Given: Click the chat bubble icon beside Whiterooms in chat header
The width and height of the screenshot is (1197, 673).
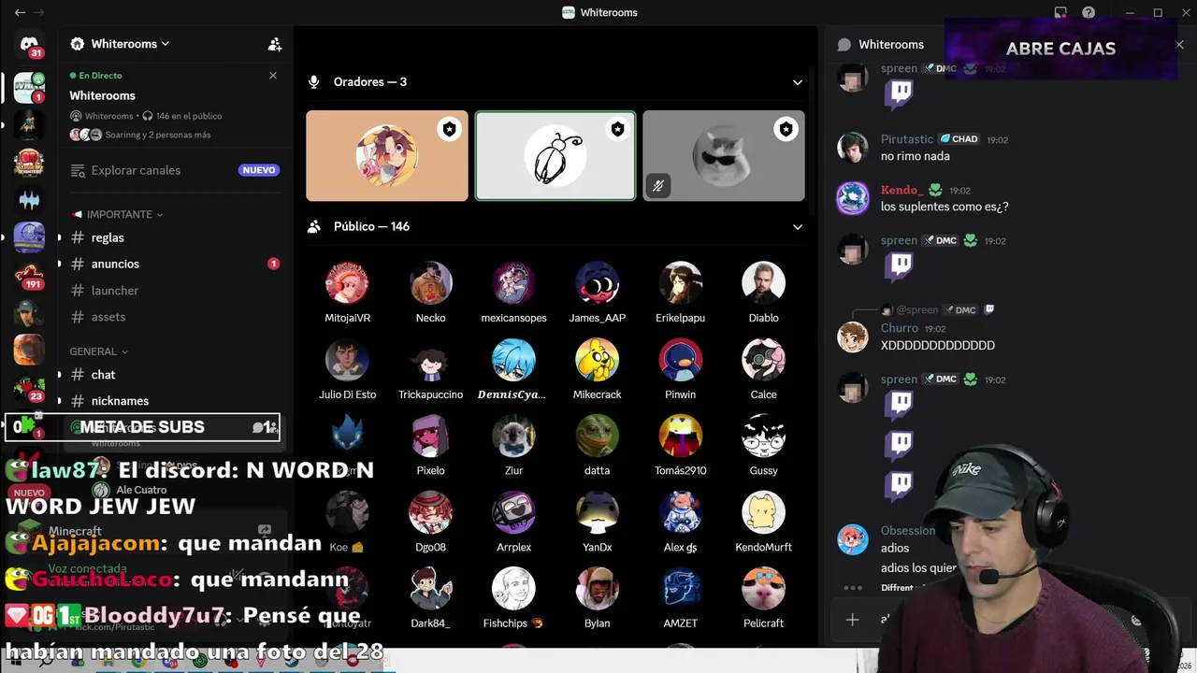Looking at the screenshot, I should pos(844,44).
